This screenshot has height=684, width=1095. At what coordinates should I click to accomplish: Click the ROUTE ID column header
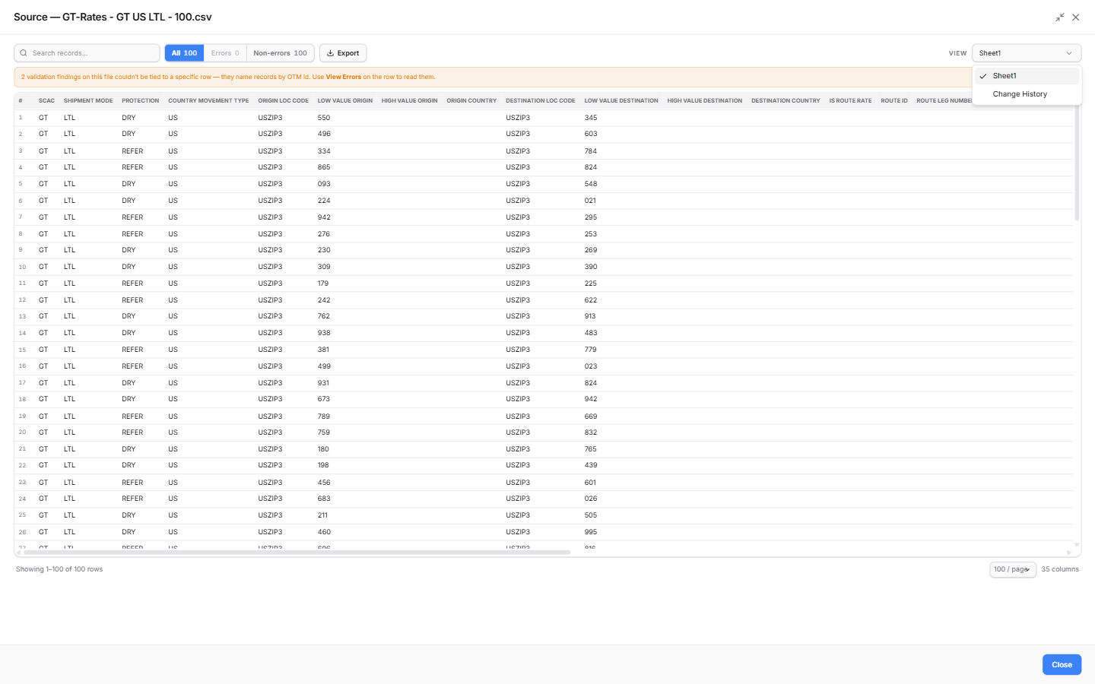click(894, 100)
